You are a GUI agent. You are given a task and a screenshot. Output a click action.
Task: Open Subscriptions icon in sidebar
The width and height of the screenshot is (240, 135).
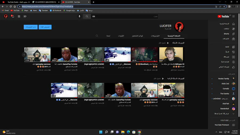233,39
